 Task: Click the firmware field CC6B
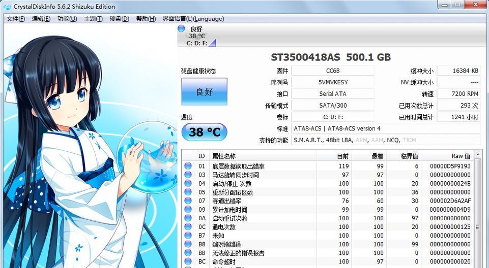coord(333,71)
